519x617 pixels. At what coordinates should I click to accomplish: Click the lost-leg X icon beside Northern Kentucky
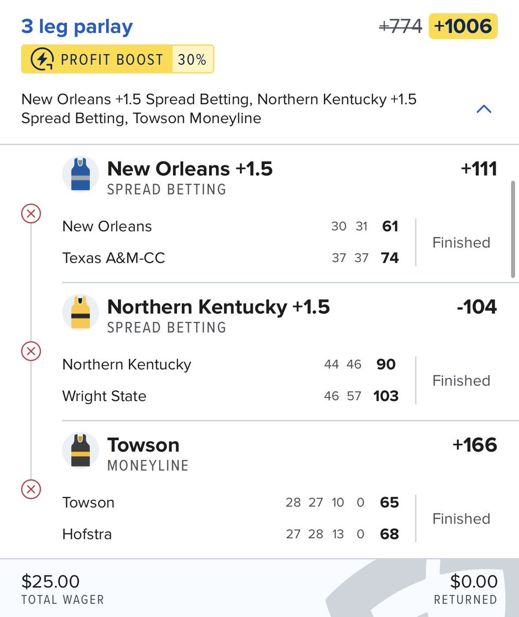pyautogui.click(x=30, y=351)
